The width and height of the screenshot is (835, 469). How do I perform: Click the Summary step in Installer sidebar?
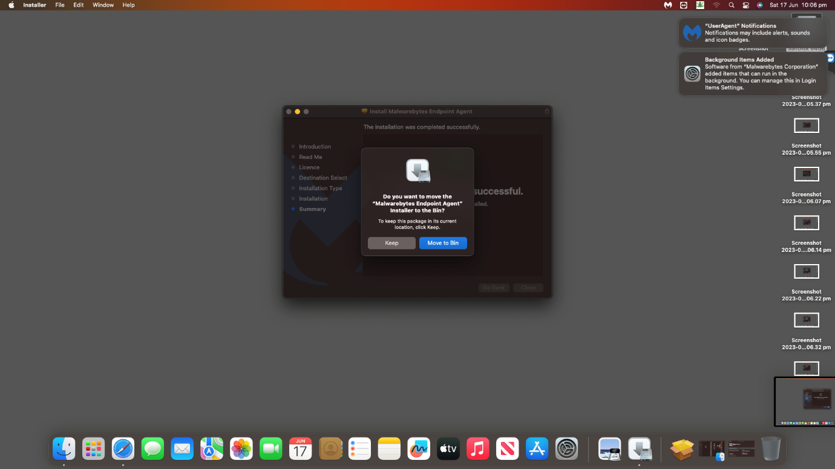312,209
